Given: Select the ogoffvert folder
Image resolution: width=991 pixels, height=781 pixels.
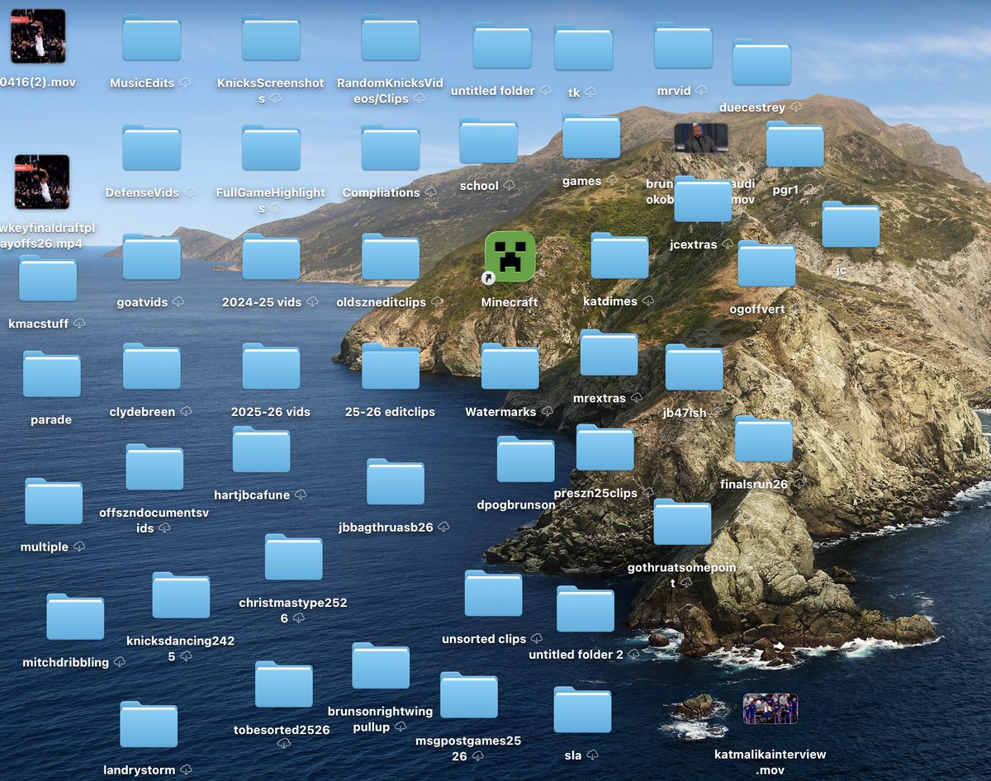Looking at the screenshot, I should 766,264.
